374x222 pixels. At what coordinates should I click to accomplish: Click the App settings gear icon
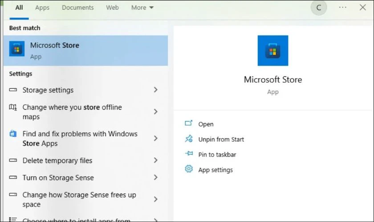(x=189, y=169)
